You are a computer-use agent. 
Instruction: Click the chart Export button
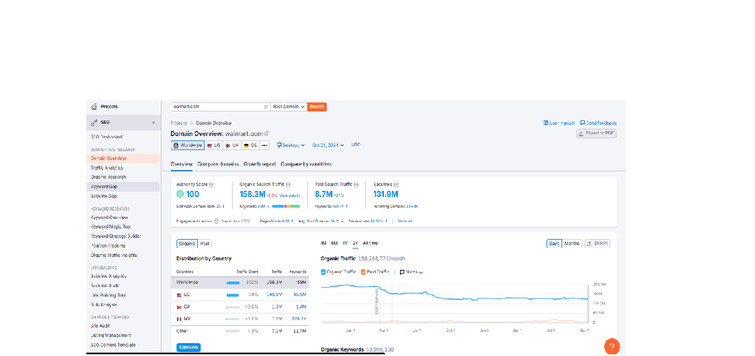coord(597,243)
